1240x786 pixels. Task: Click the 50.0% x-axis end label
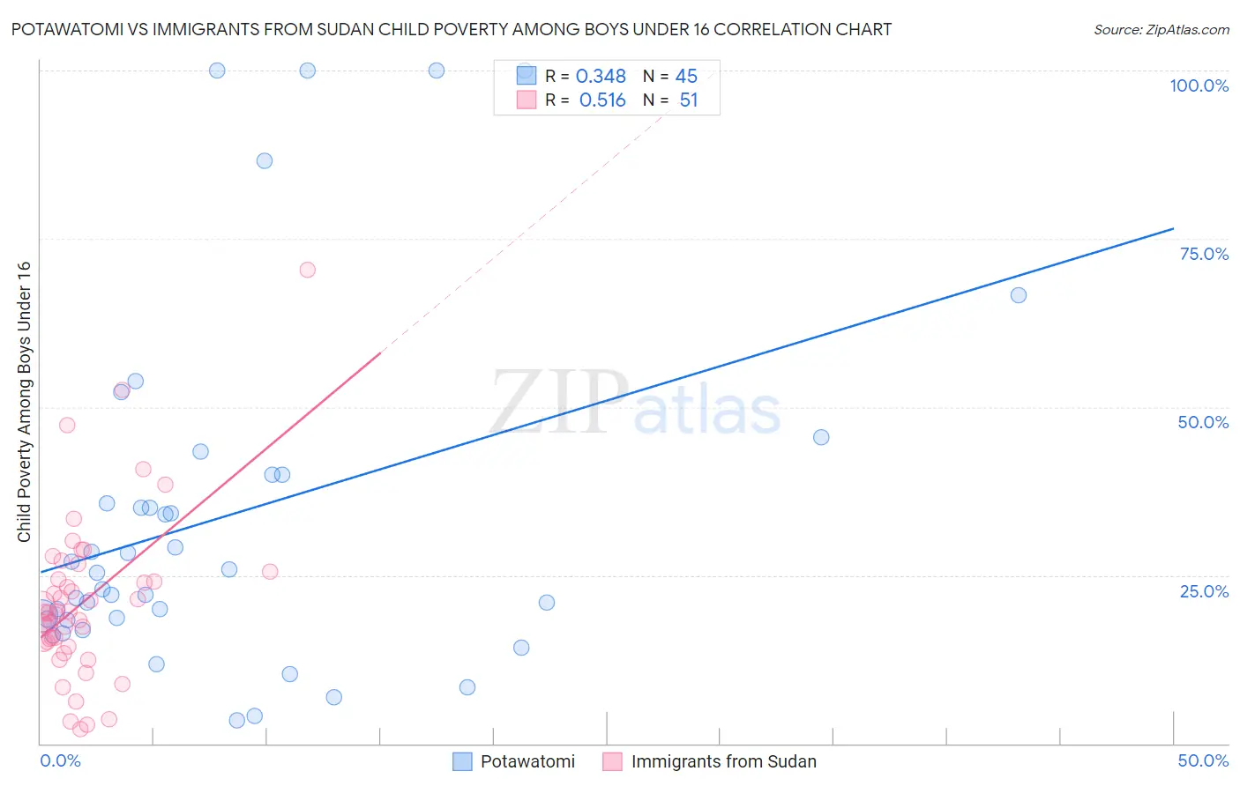pos(1203,760)
